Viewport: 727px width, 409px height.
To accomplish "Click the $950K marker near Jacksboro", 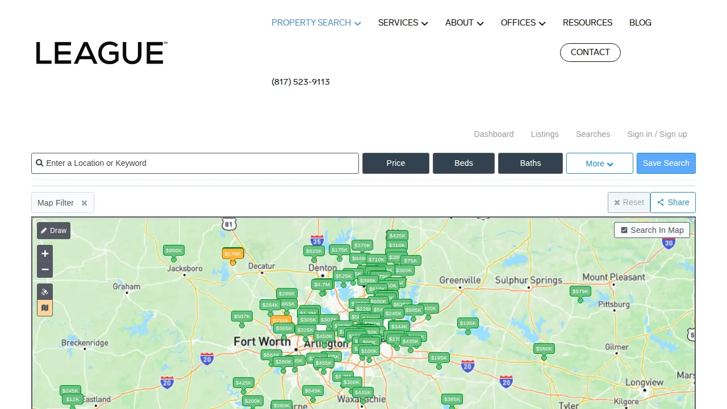I will [174, 251].
